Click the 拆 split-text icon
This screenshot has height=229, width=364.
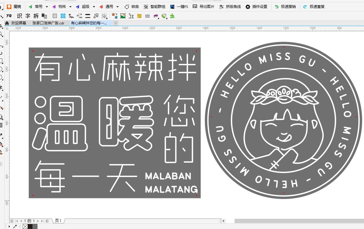[x=36, y=16]
